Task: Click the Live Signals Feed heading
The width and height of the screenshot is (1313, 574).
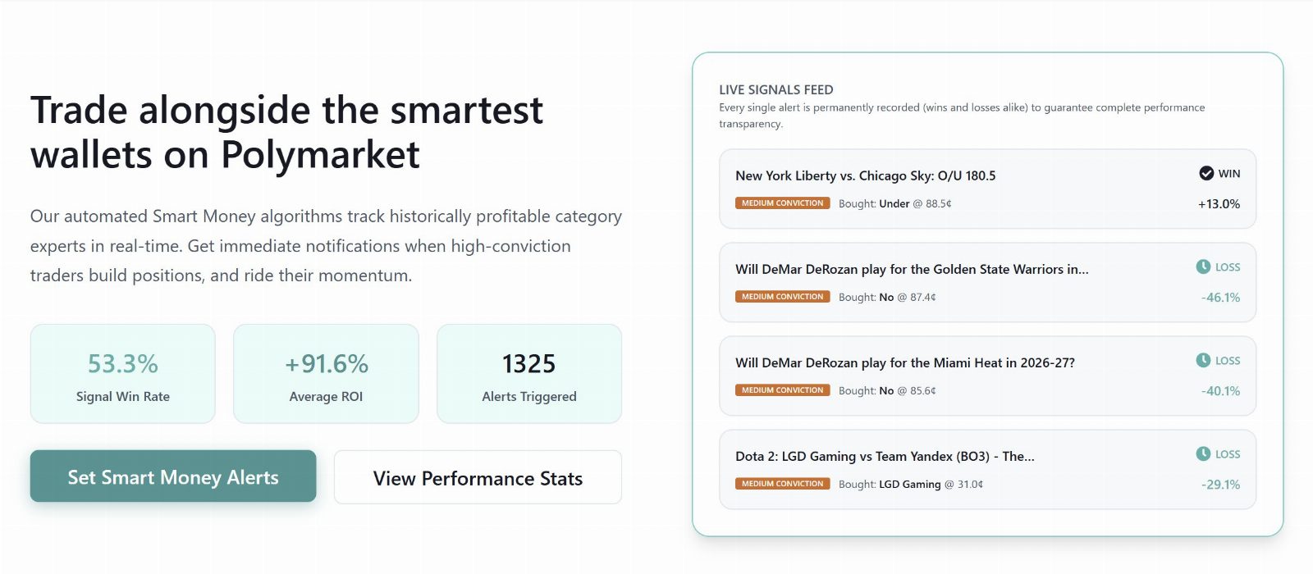Action: point(775,89)
